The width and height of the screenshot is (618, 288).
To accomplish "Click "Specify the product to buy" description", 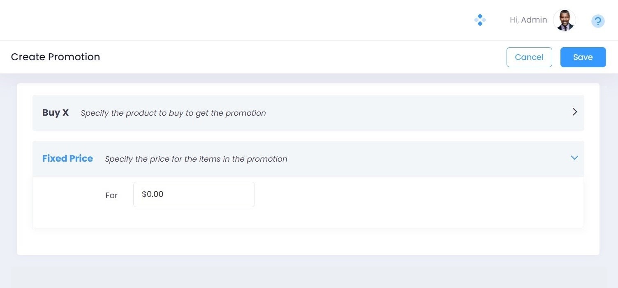I will pos(173,113).
